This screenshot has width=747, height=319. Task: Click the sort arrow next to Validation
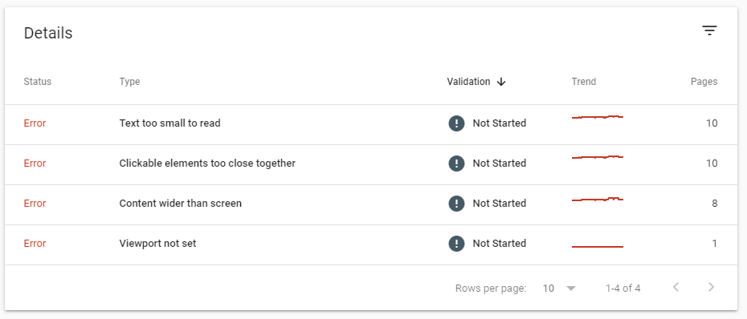coord(500,82)
